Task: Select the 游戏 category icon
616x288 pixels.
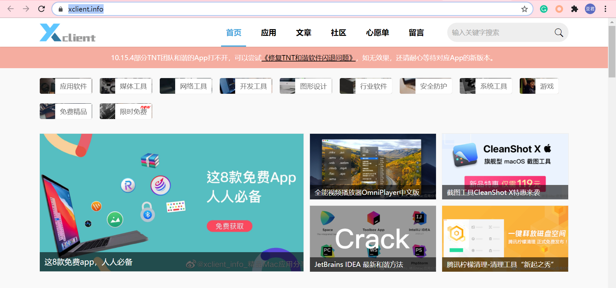Action: click(539, 86)
